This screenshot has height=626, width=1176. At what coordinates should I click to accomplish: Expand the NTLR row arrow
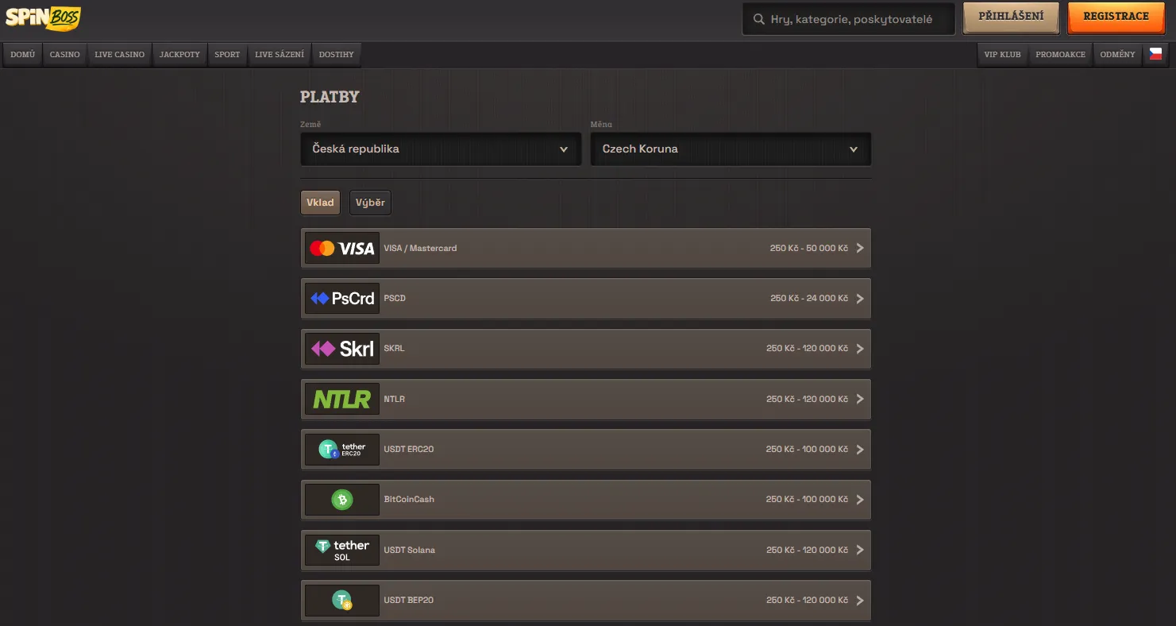pos(860,399)
